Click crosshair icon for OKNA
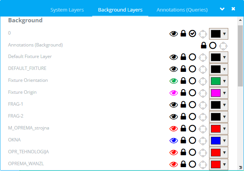The height and width of the screenshot is (171, 244). coord(203,141)
